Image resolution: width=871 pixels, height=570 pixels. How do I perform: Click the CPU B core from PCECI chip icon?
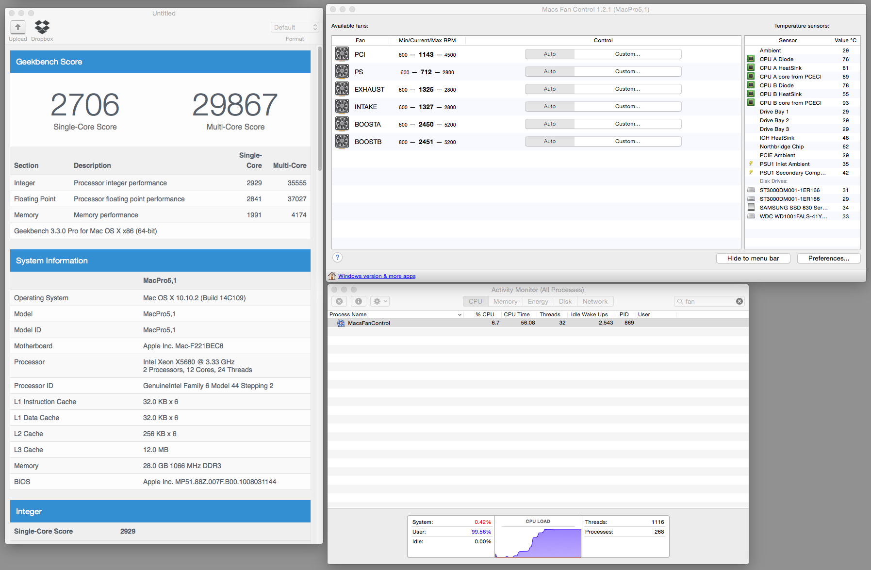pos(751,103)
